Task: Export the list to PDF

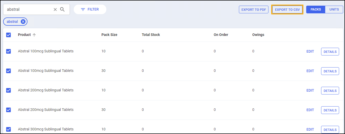Action: (x=254, y=10)
